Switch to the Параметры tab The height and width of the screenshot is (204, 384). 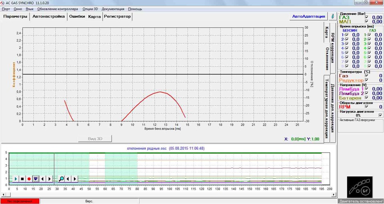[x=15, y=17]
